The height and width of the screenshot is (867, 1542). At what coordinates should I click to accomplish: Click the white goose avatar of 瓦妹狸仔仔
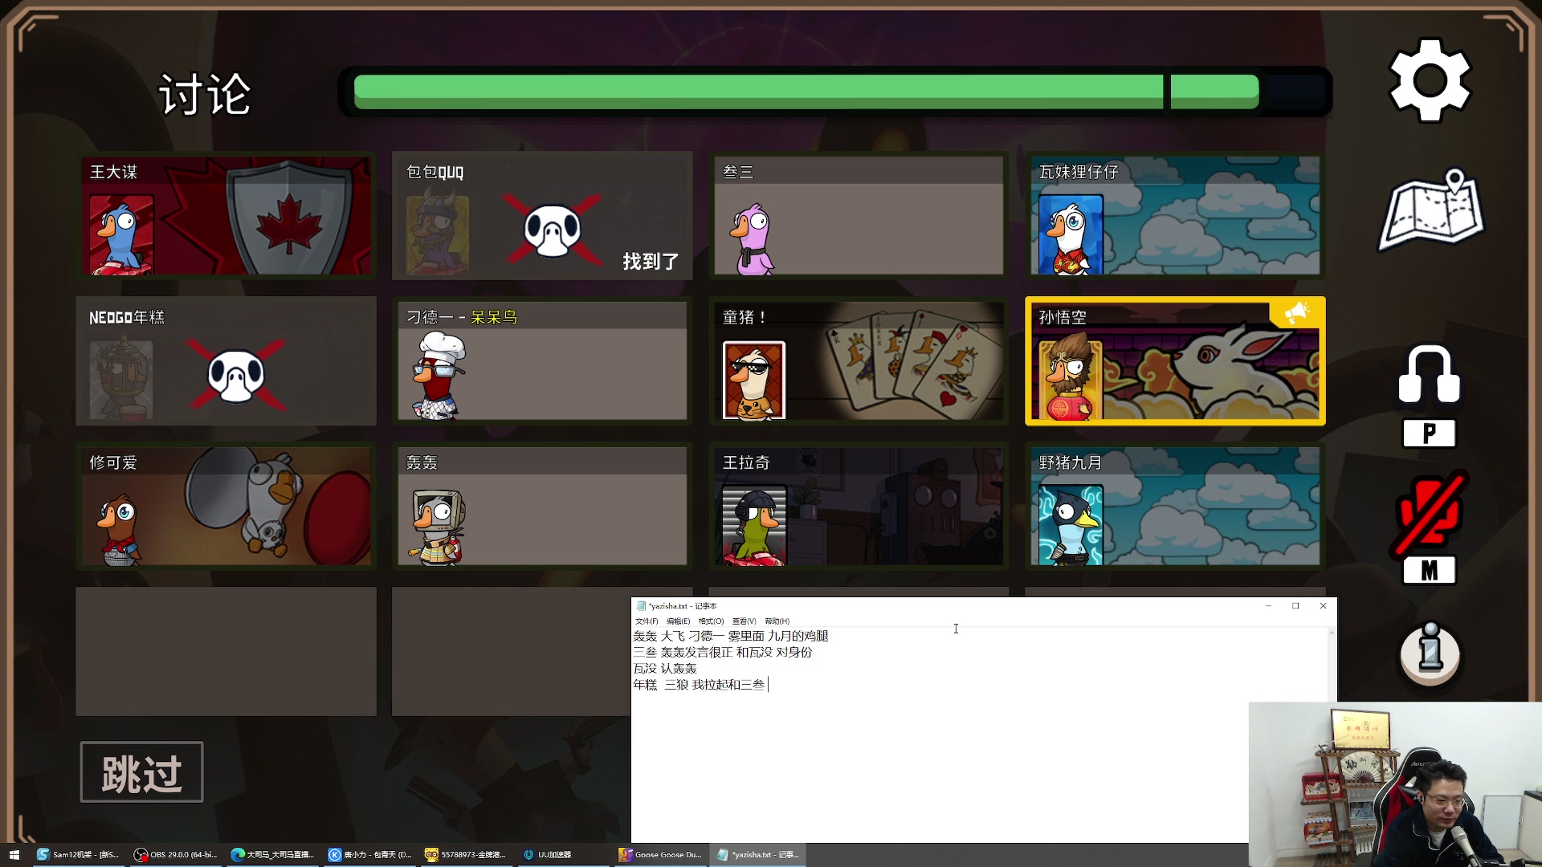(1071, 235)
